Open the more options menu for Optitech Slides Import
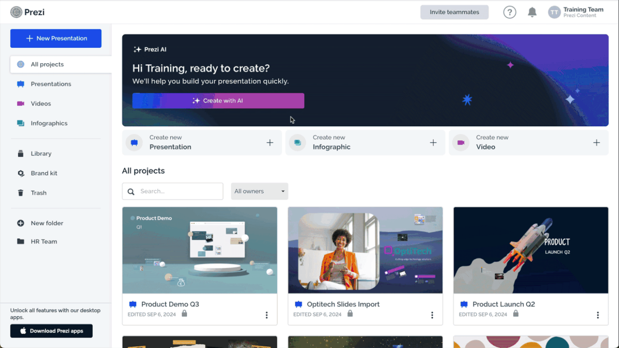619x348 pixels. coord(432,315)
